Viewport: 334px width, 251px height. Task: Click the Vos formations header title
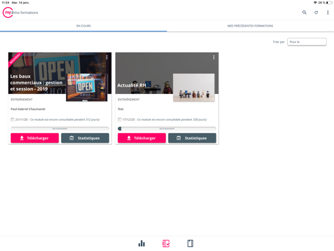[26, 13]
